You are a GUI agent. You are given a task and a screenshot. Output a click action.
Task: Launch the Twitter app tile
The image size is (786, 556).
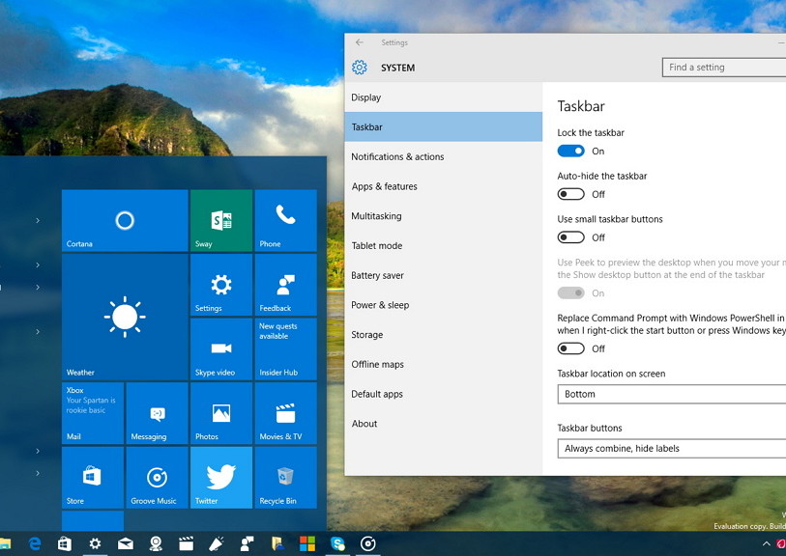tap(220, 477)
